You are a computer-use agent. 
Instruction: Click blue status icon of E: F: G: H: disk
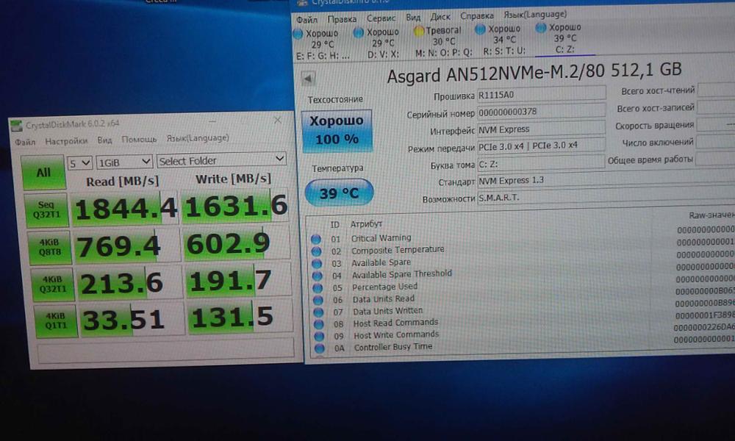[x=298, y=34]
